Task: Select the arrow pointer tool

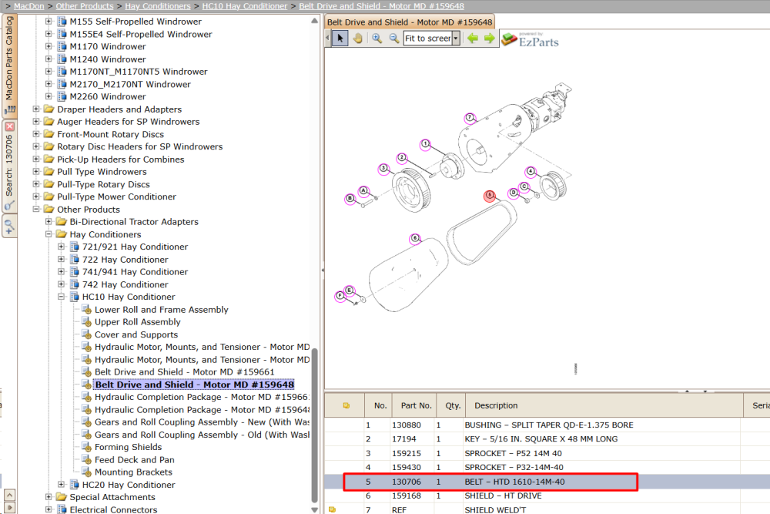Action: pyautogui.click(x=340, y=39)
